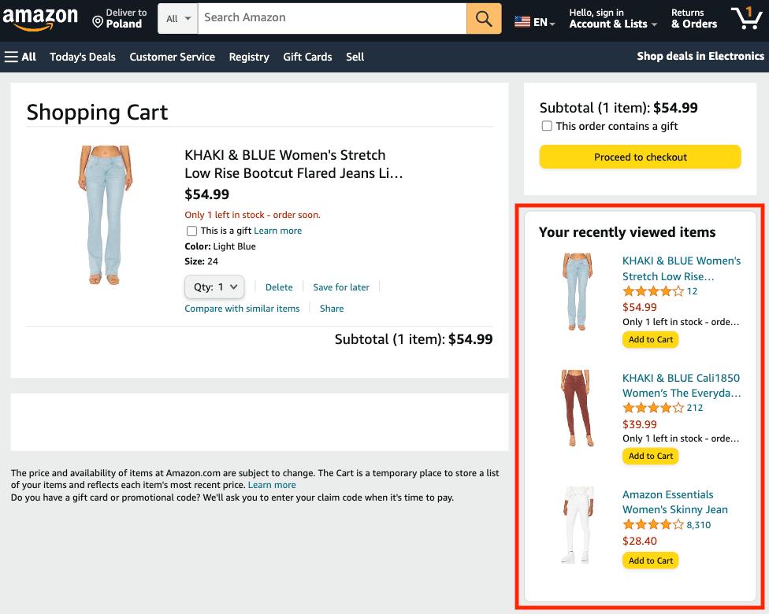769x614 pixels.
Task: Check the 'This is a gift' checkbox
Action: (191, 231)
